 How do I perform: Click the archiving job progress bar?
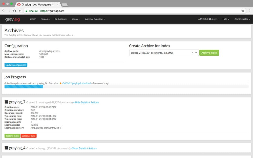click(x=126, y=86)
